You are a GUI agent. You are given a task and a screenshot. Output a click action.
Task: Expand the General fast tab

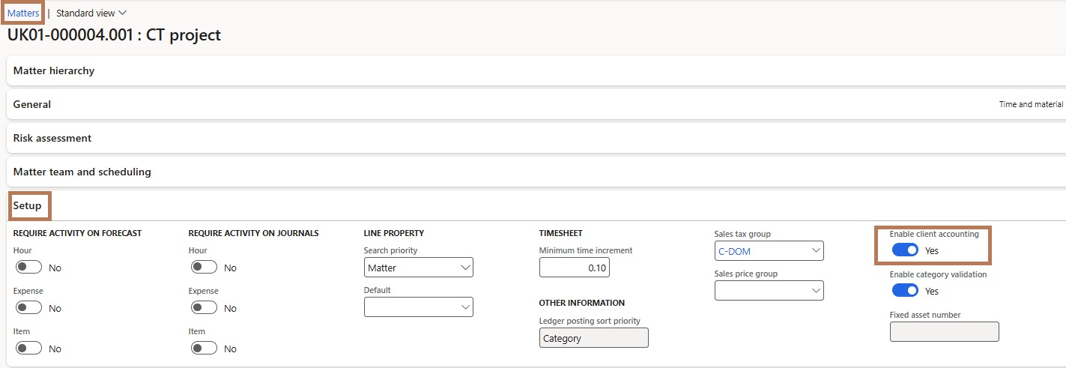click(x=536, y=104)
